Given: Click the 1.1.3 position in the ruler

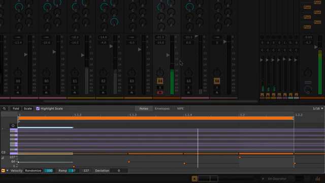Looking at the screenshot, I should [133, 115].
